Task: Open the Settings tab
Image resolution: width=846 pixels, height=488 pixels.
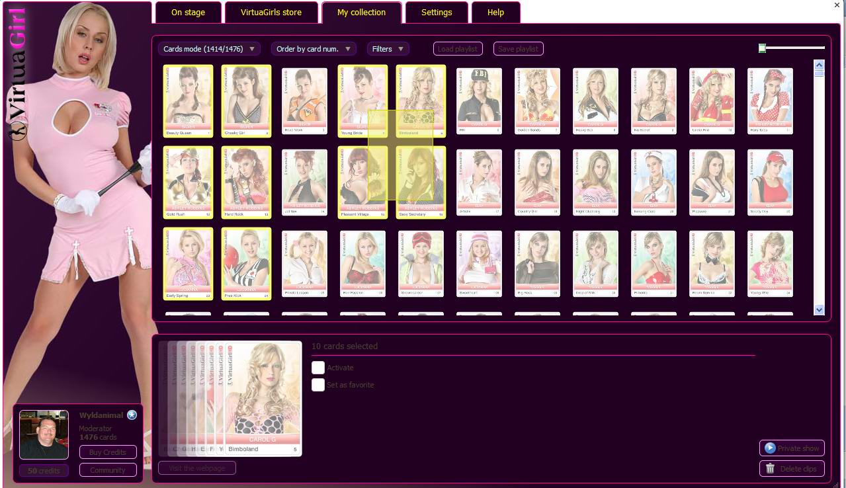Action: [x=437, y=13]
